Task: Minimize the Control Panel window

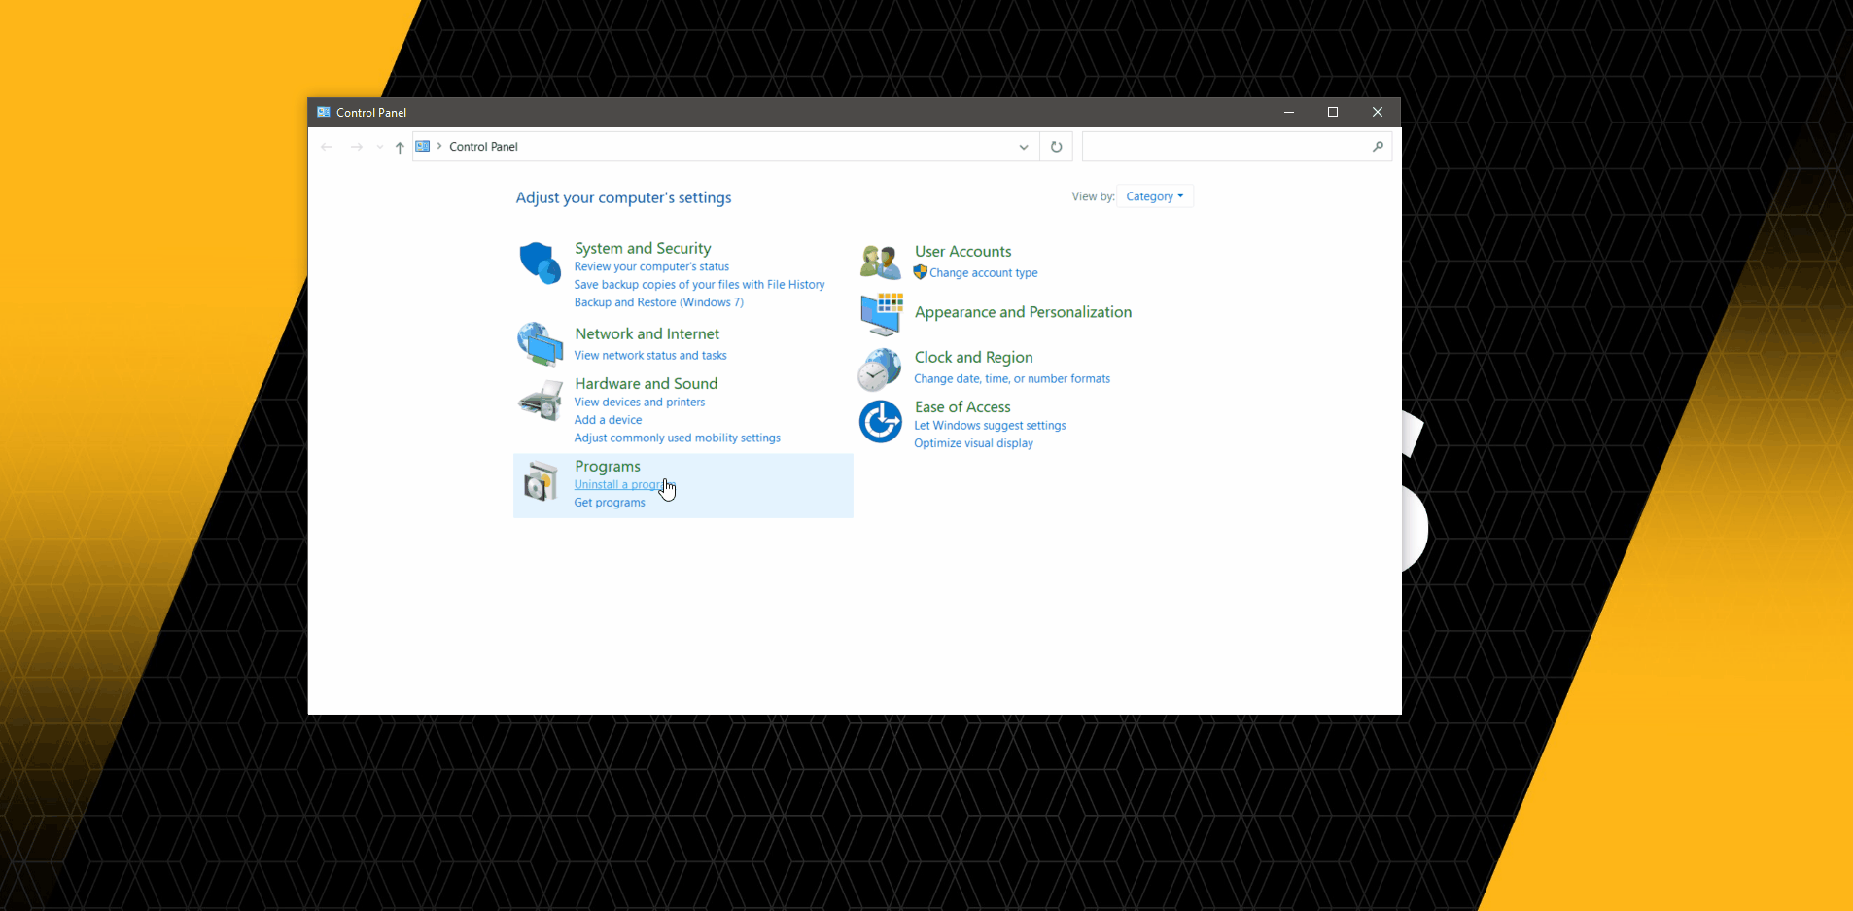Action: point(1289,112)
